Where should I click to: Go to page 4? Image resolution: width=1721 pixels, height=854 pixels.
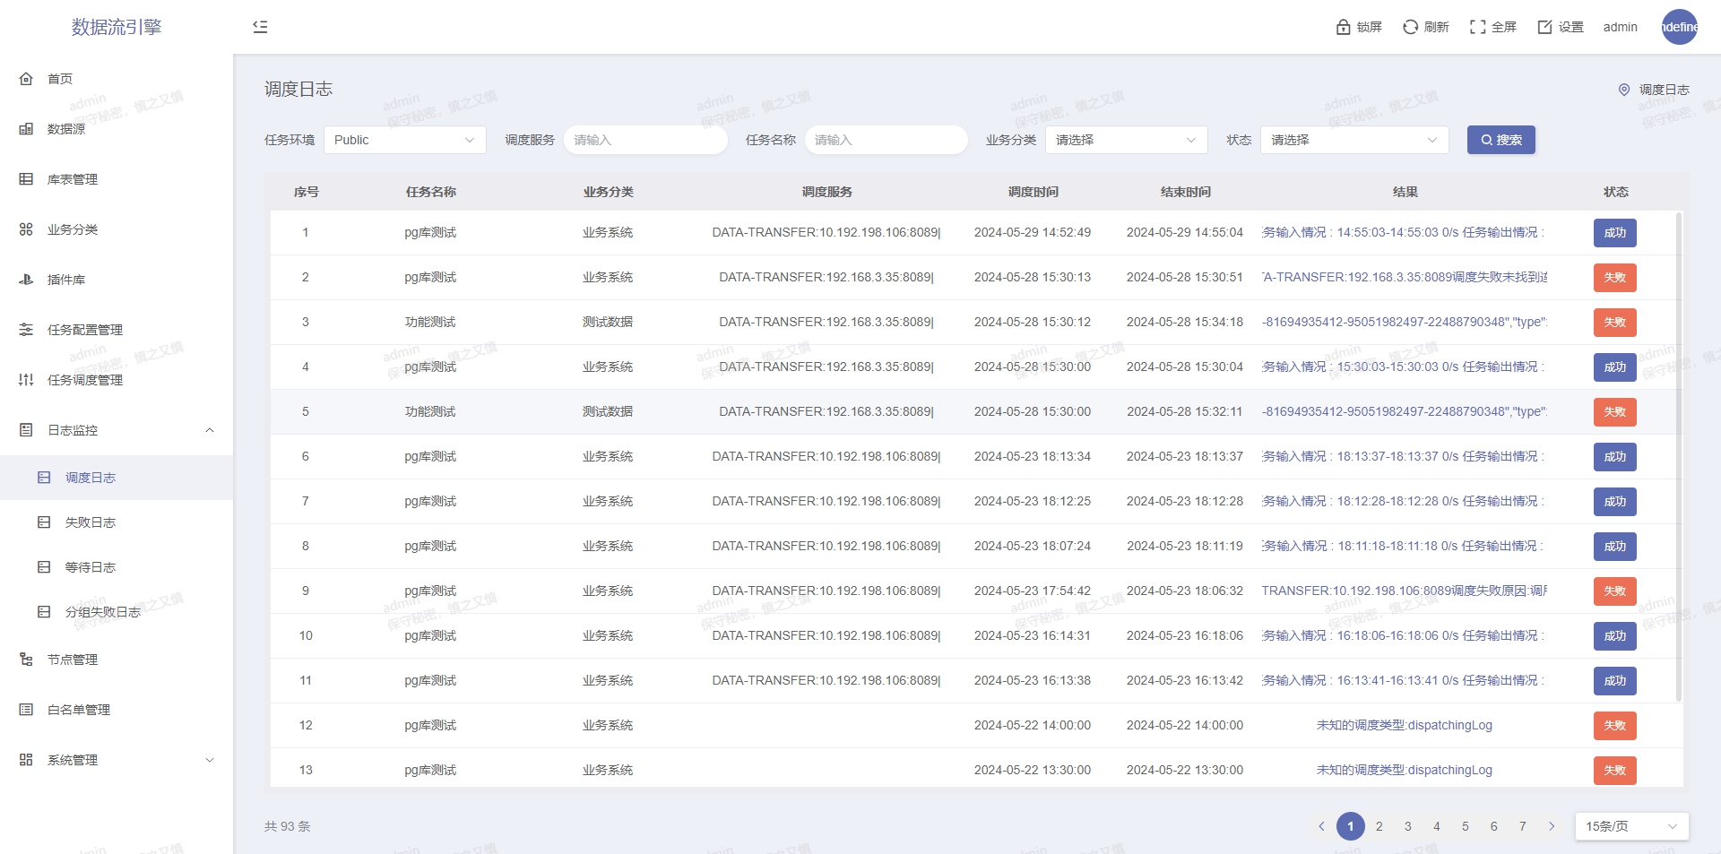[1437, 826]
